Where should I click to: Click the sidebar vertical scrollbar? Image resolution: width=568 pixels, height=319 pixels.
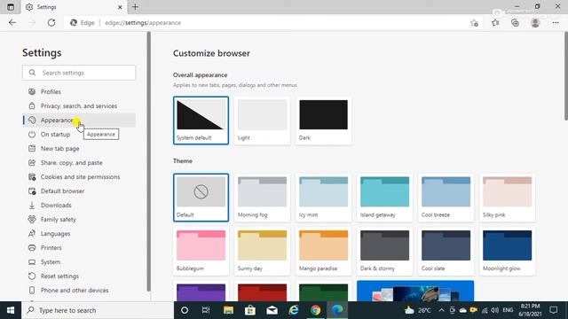pos(148,161)
